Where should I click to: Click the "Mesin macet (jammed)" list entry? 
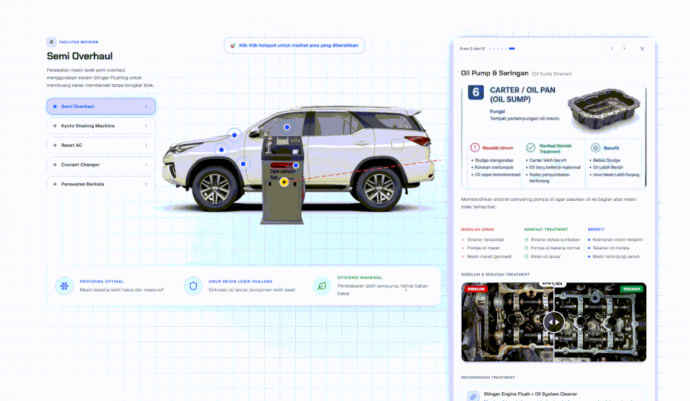tap(489, 257)
